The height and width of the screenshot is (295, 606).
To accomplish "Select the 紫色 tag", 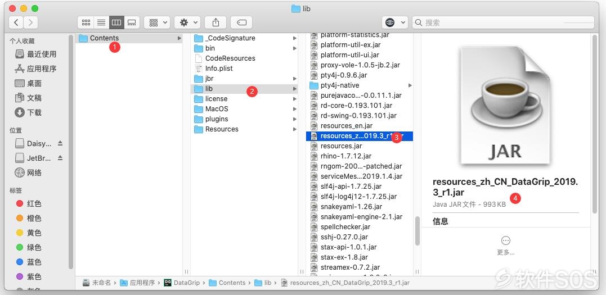I will click(29, 277).
